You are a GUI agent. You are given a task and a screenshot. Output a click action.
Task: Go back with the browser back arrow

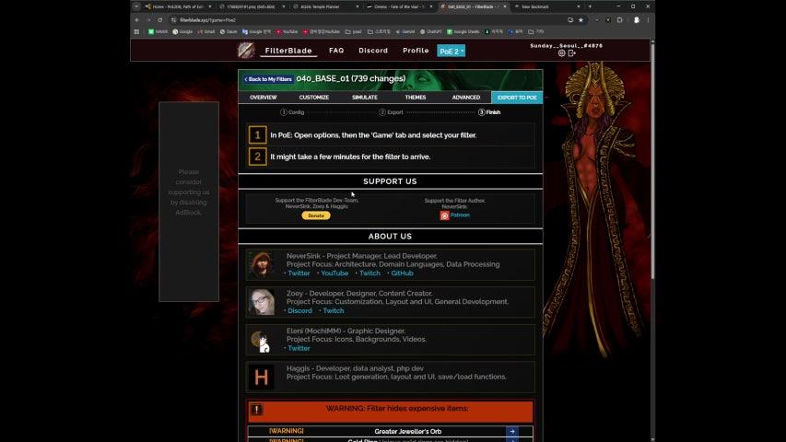[137, 20]
